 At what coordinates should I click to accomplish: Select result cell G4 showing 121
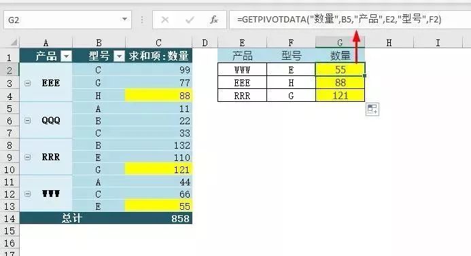(x=340, y=96)
